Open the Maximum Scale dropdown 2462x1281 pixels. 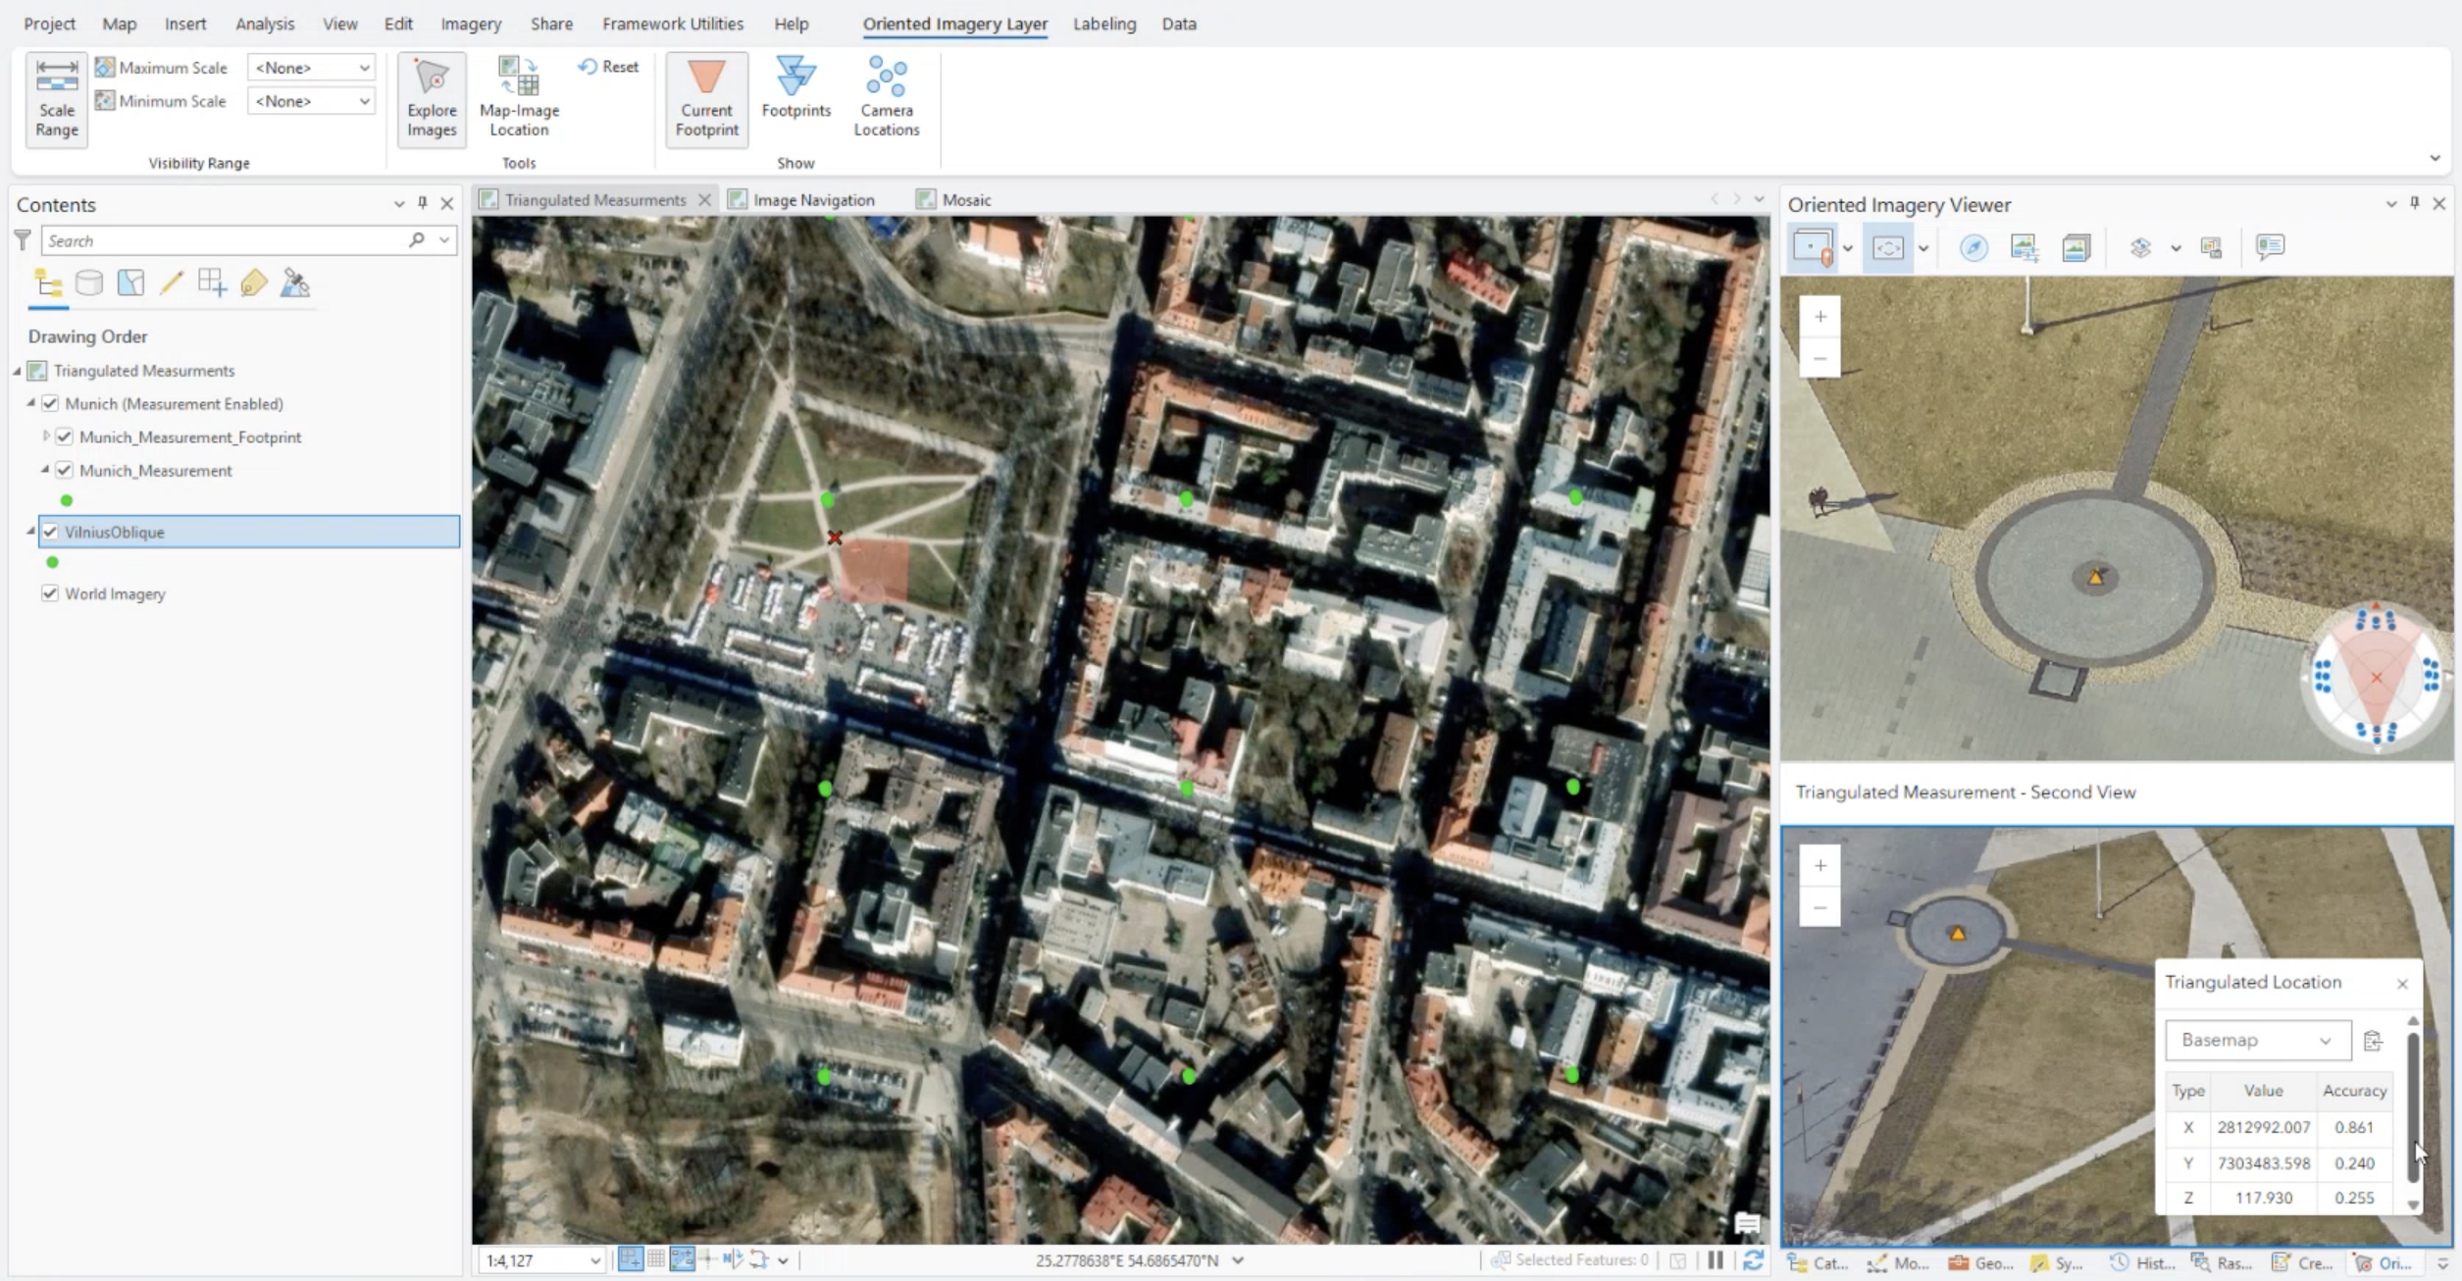311,68
